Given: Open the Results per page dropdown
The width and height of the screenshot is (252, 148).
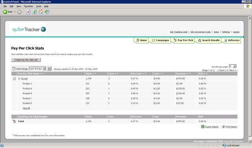Looking at the screenshot, I should pos(233,66).
